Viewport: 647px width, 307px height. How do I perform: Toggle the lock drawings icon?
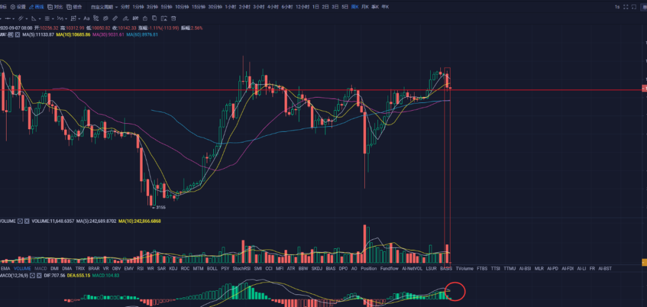pyautogui.click(x=145, y=19)
